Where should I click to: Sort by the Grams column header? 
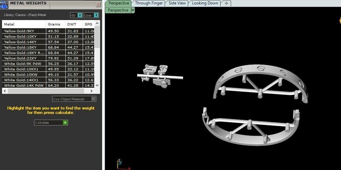[56, 24]
